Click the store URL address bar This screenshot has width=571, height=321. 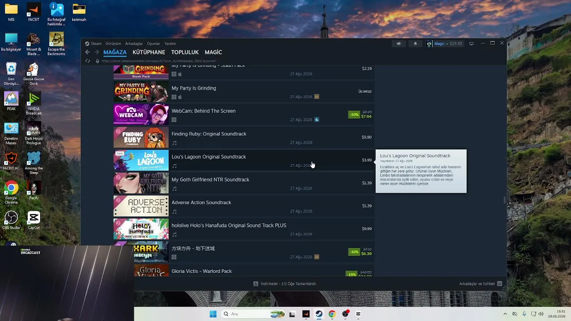[x=159, y=61]
